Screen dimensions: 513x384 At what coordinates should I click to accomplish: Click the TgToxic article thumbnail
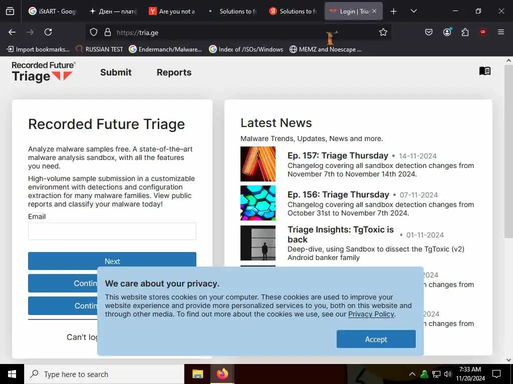[x=258, y=243]
